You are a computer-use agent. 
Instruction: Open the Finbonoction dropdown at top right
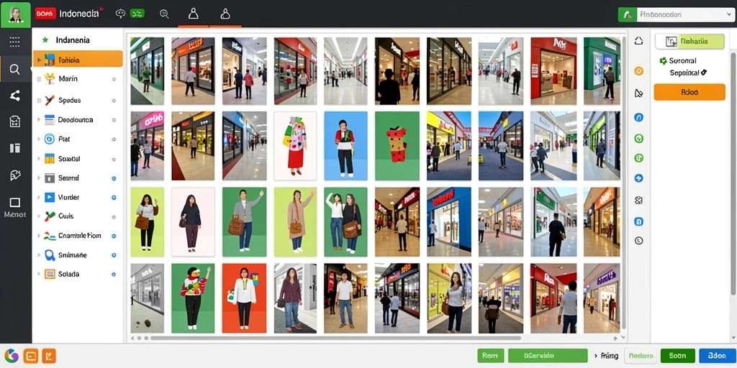(x=675, y=14)
